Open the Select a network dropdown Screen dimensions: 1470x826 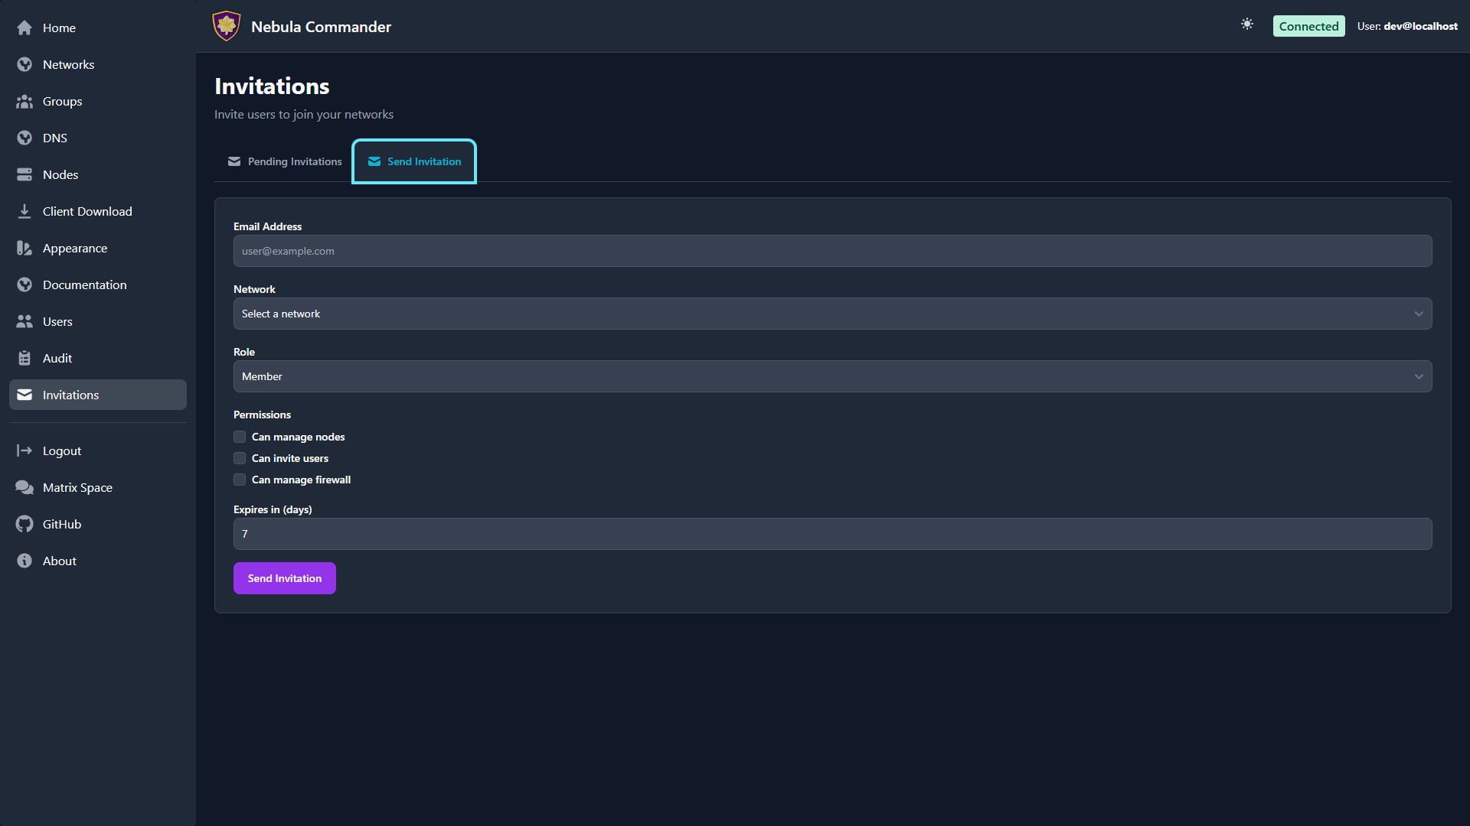pos(832,314)
